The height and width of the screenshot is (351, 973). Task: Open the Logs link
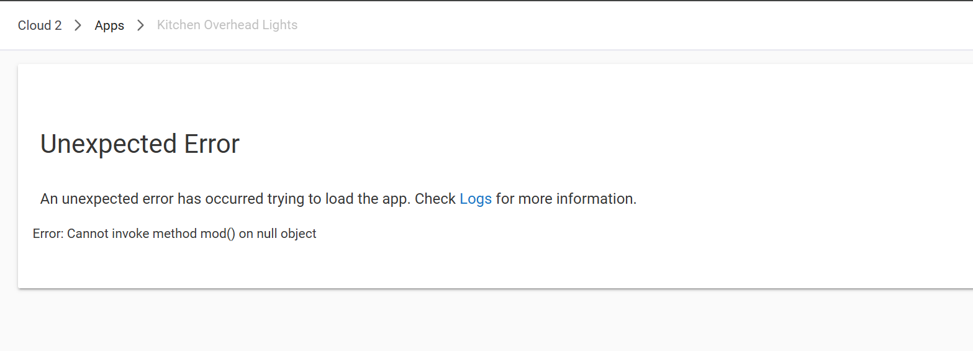tap(476, 199)
